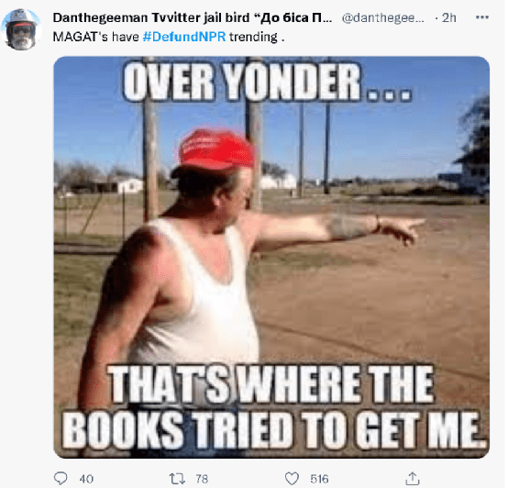
Task: Open the three-dot more options menu
Action: point(482,17)
